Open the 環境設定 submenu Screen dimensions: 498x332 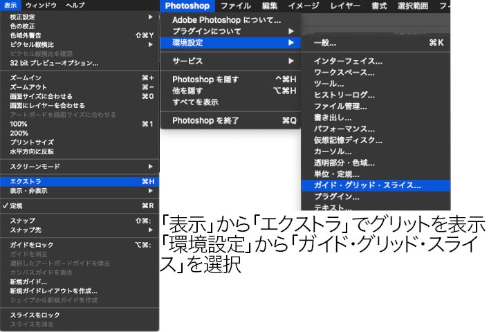[188, 43]
